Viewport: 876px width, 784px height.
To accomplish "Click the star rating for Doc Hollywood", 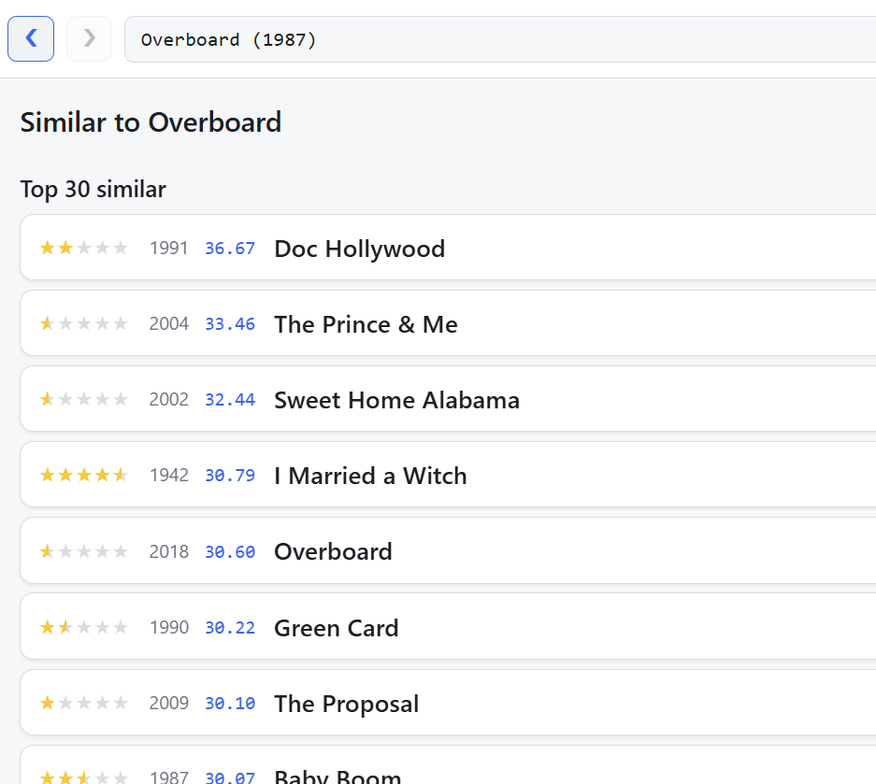I will [x=84, y=248].
